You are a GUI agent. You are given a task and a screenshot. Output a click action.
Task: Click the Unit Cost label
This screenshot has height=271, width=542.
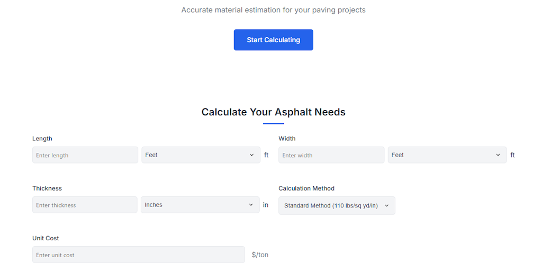click(x=46, y=238)
